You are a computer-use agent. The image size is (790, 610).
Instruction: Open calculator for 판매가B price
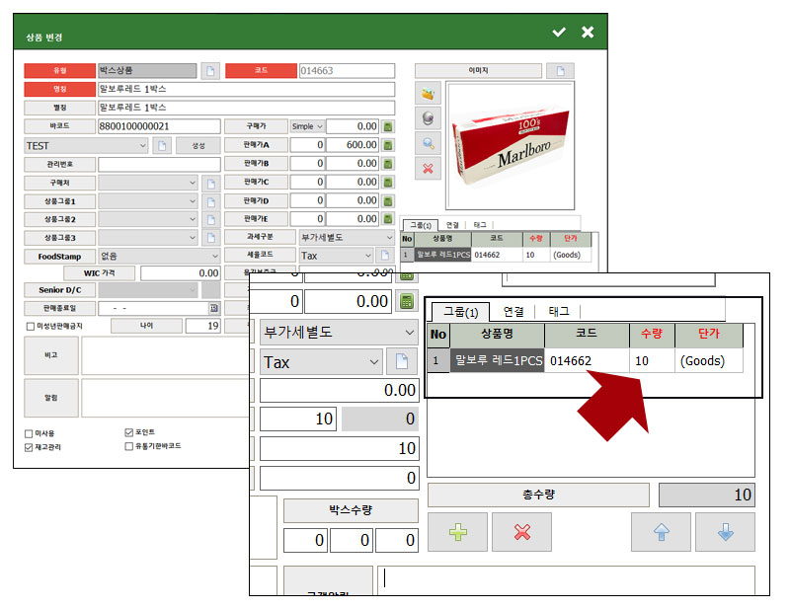(388, 164)
